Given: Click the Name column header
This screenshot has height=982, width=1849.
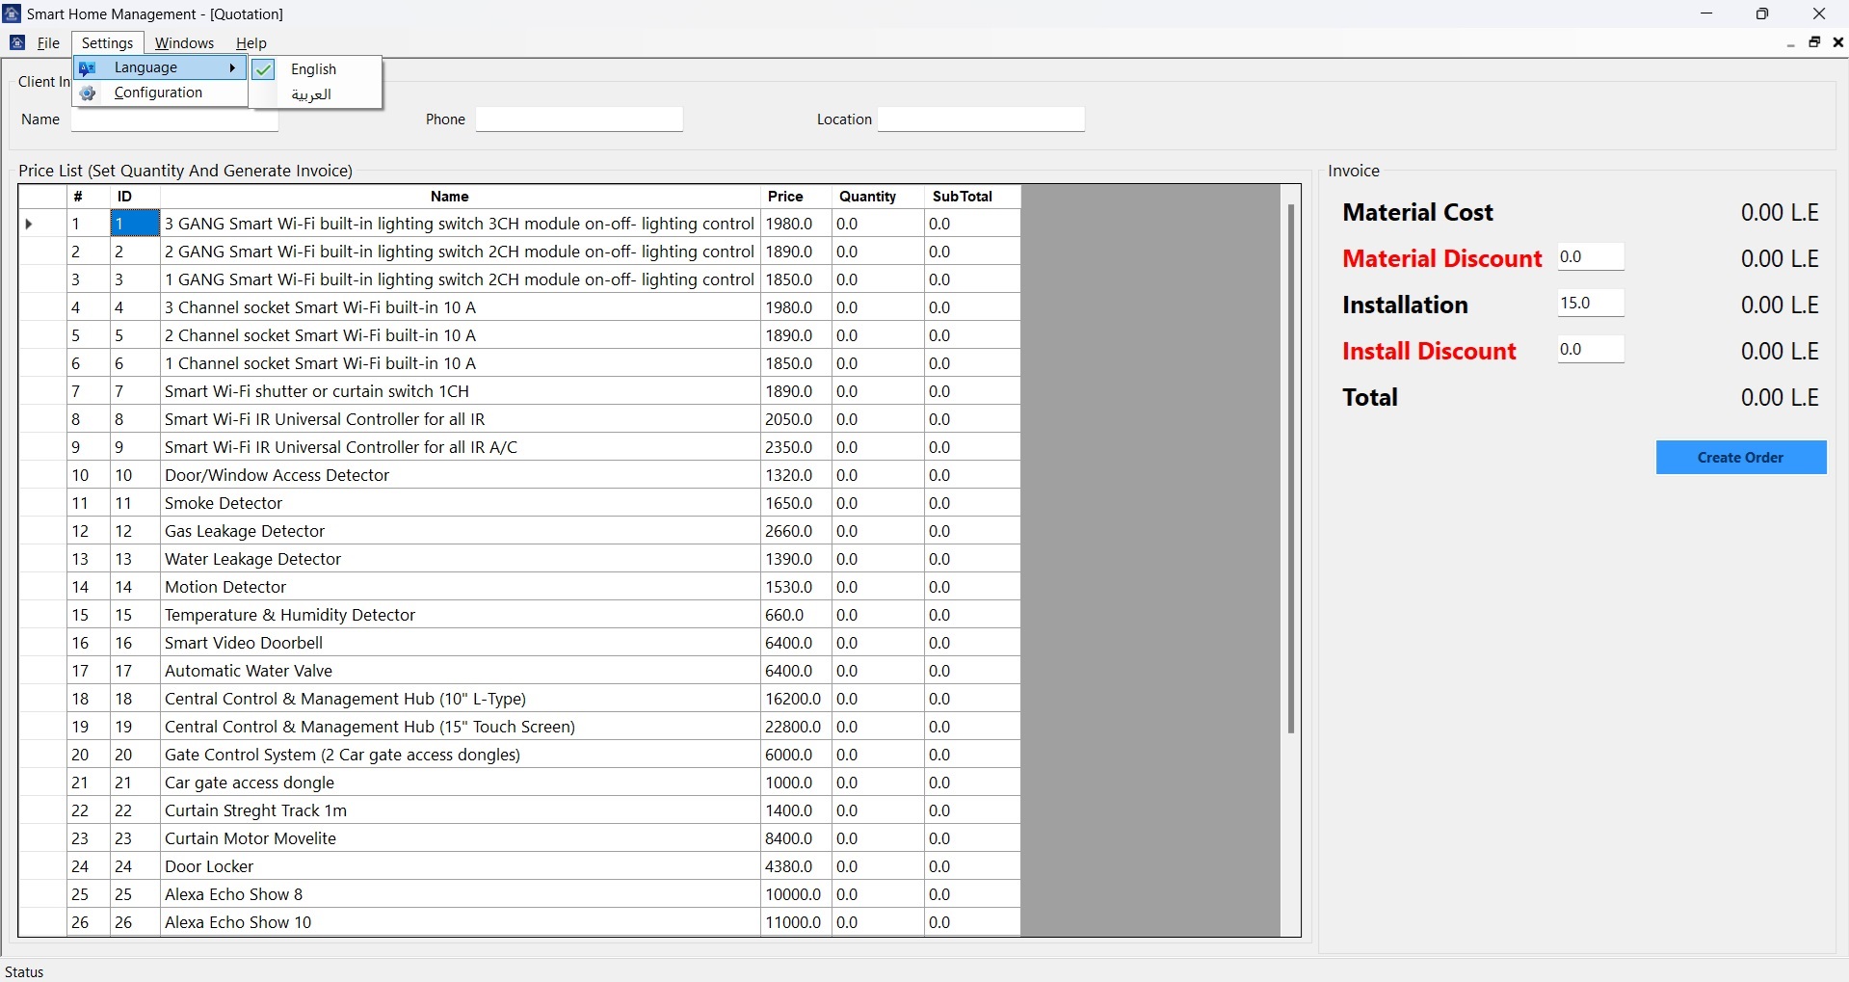Looking at the screenshot, I should point(449,197).
